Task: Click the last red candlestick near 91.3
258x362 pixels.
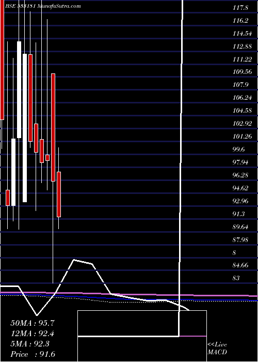Action: [59, 194]
